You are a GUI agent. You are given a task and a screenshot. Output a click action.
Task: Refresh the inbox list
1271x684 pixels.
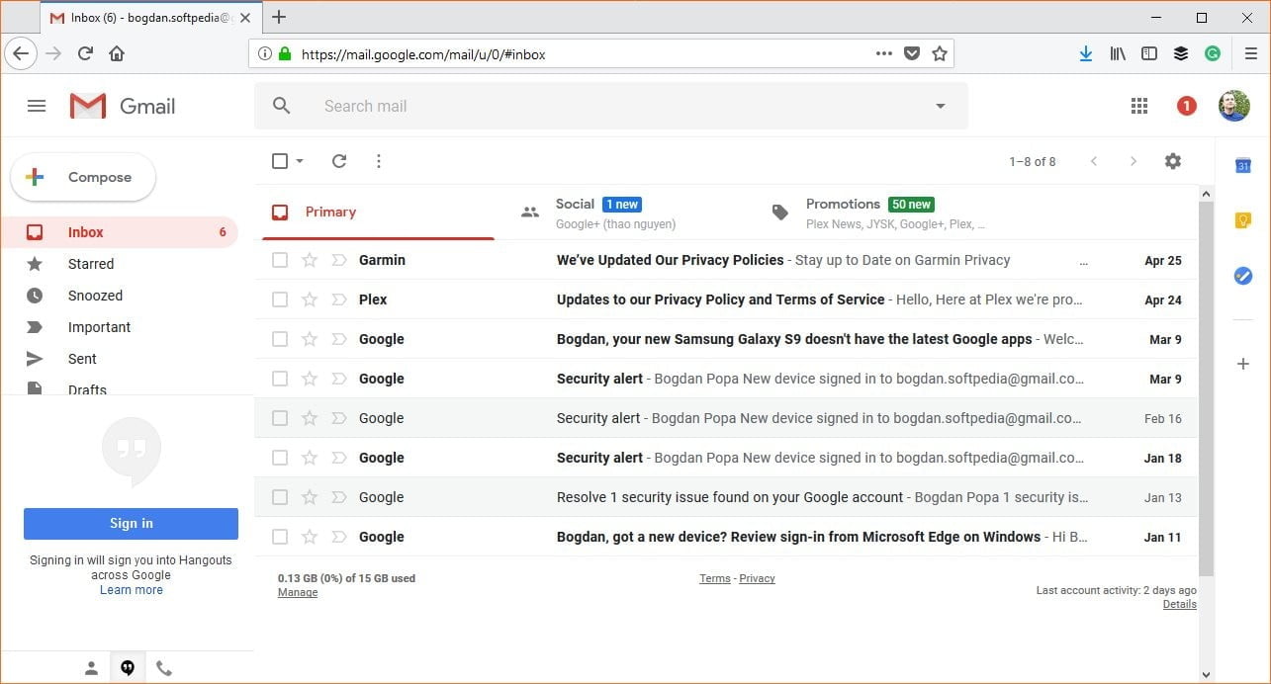pyautogui.click(x=338, y=160)
